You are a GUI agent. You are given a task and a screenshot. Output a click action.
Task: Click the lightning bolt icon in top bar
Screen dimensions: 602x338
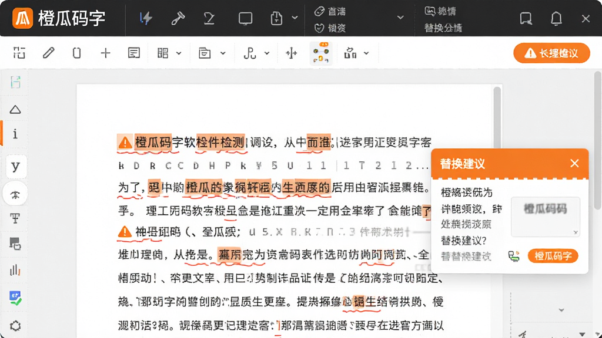coord(146,18)
